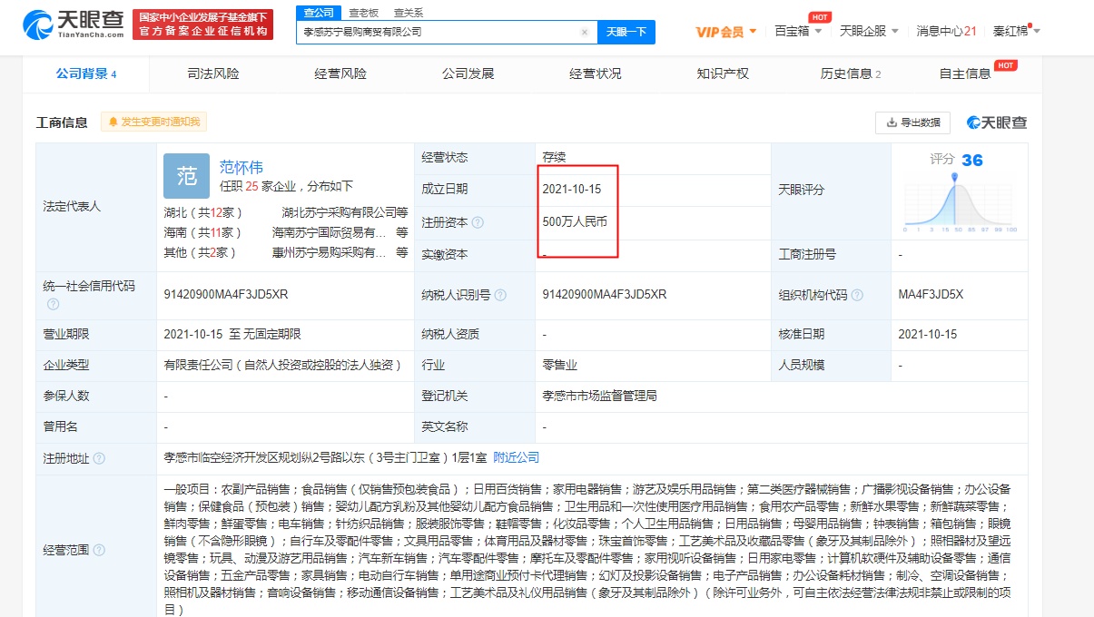This screenshot has height=617, width=1094.
Task: Click the 零售业 industry value
Action: [x=560, y=365]
